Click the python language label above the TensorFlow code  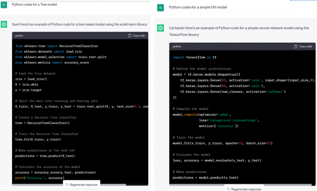tap(177, 46)
